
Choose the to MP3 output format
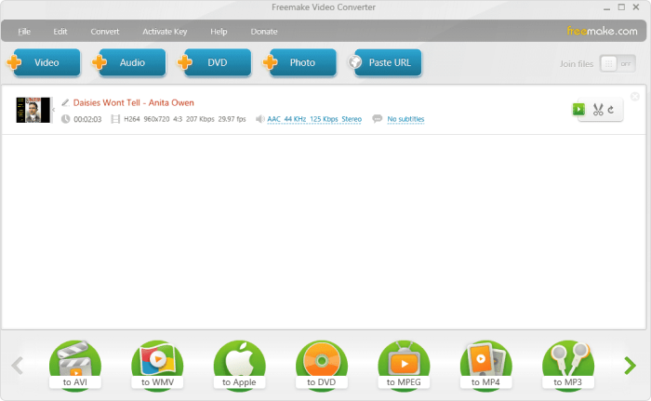568,365
